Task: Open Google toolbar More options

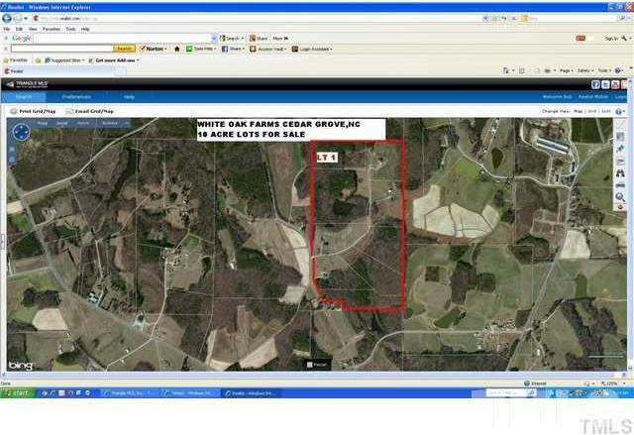Action: coord(280,38)
